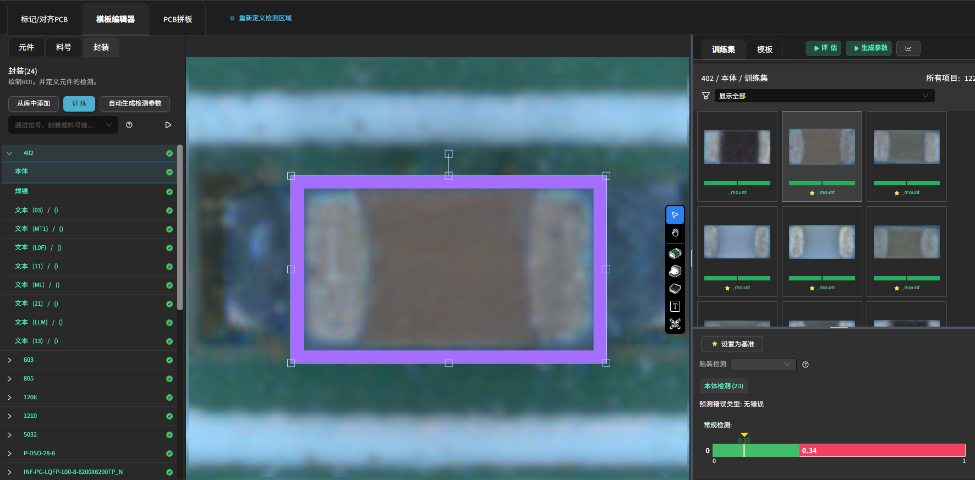Toggle the green check on 1206 row
This screenshot has height=480, width=975.
tap(169, 398)
